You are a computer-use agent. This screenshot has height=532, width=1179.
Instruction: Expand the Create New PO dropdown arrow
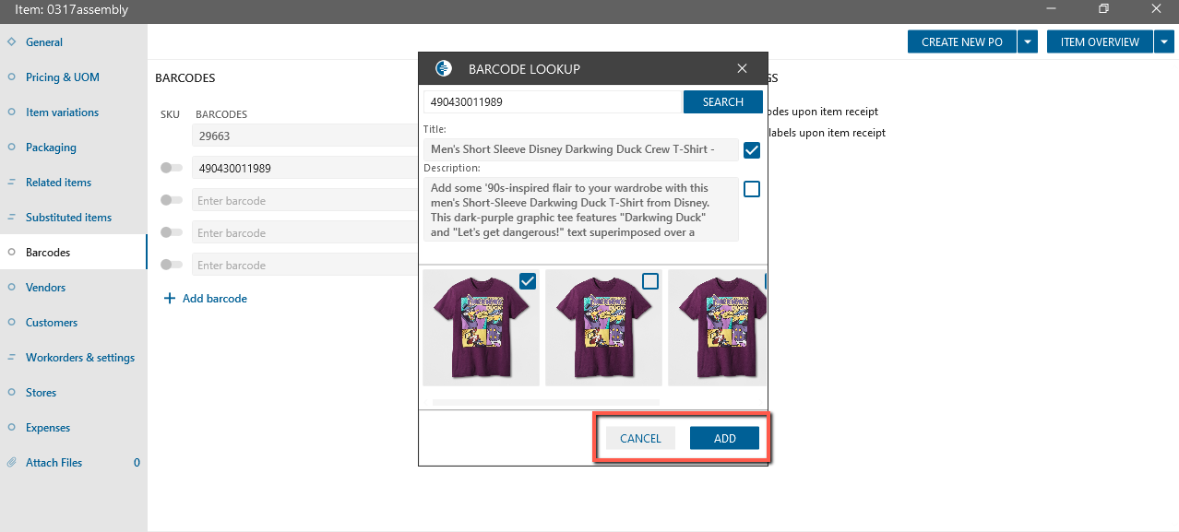pos(1028,41)
